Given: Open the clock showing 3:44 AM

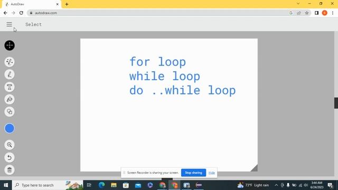Looking at the screenshot, I should coord(317,185).
